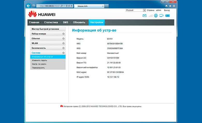Open browser tools gear icon
This screenshot has height=123, width=202.
[174, 6]
